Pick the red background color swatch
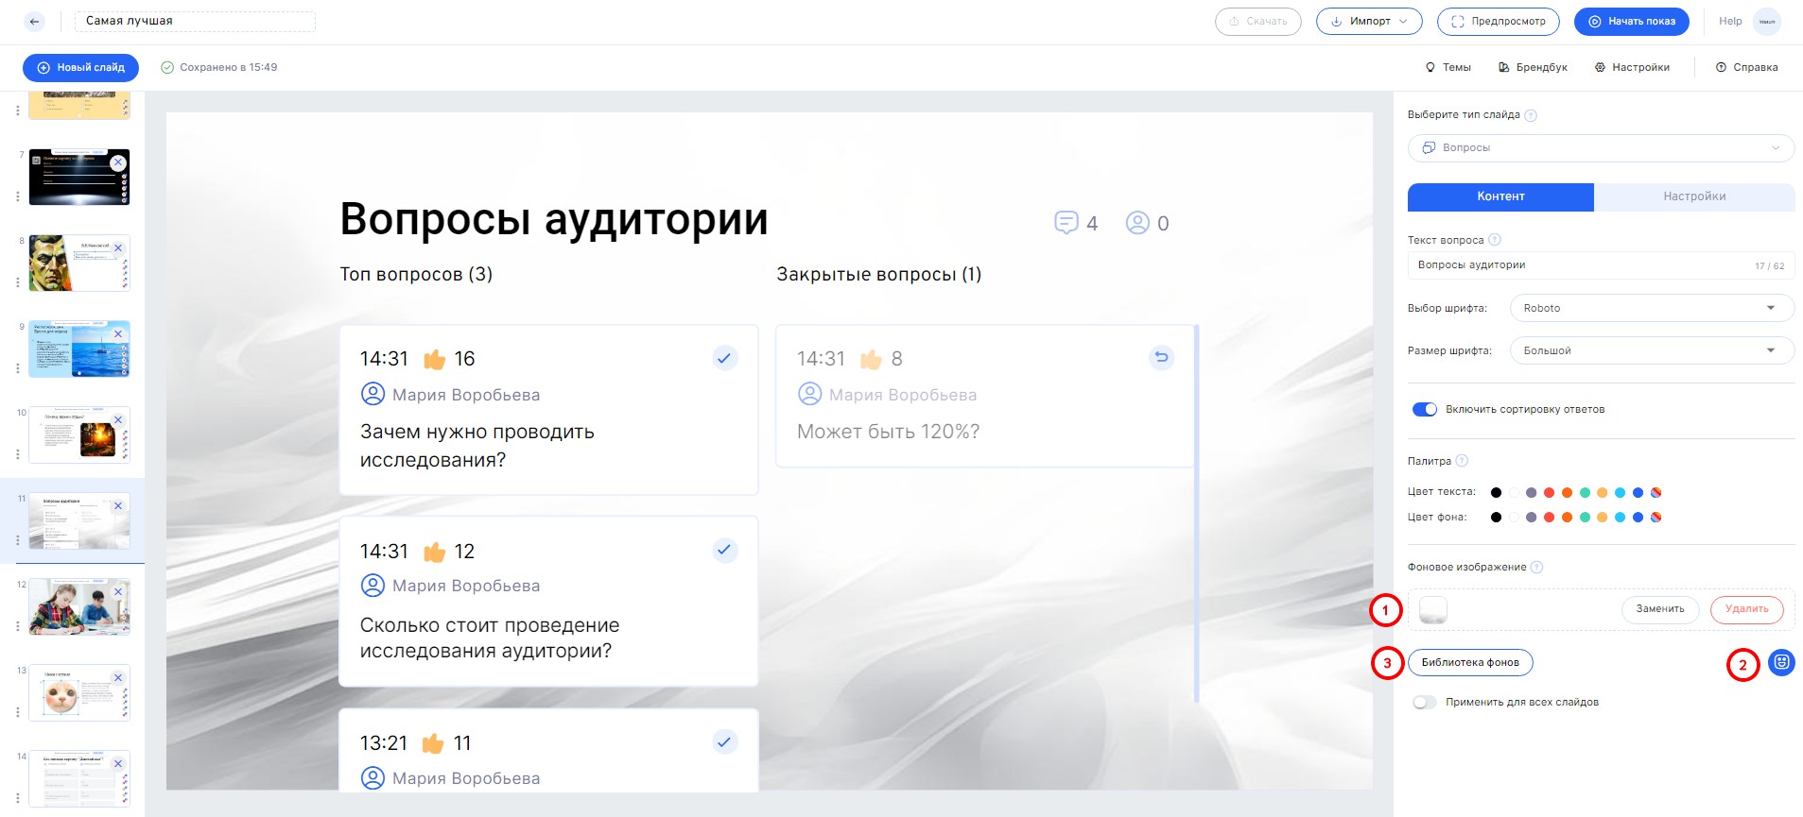Screen dimensions: 1803x817 1549,517
